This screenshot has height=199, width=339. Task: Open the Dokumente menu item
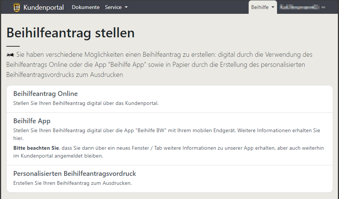tap(85, 7)
